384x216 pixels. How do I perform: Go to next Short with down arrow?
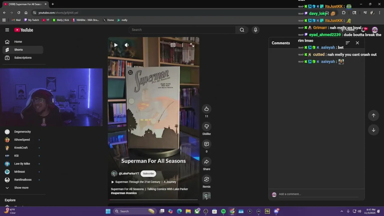click(x=373, y=130)
